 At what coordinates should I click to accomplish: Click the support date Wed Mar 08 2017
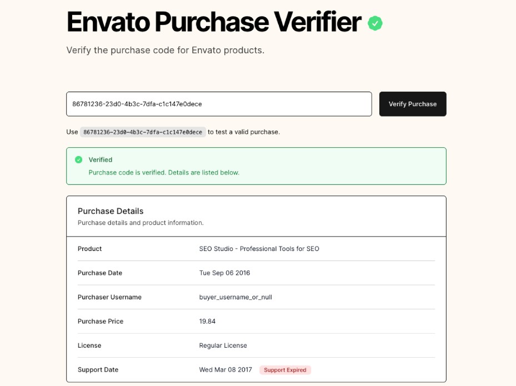(226, 370)
